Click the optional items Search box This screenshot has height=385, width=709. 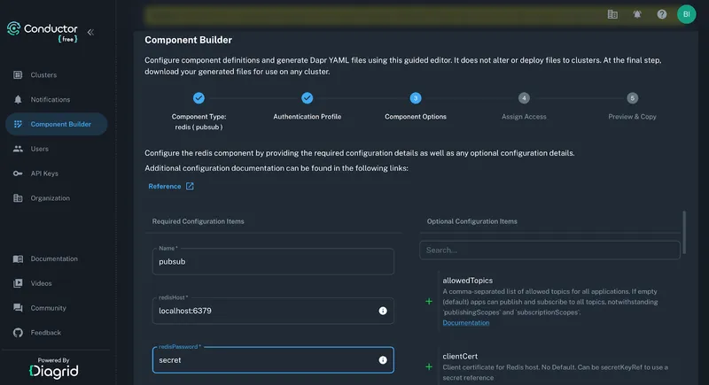click(x=549, y=250)
